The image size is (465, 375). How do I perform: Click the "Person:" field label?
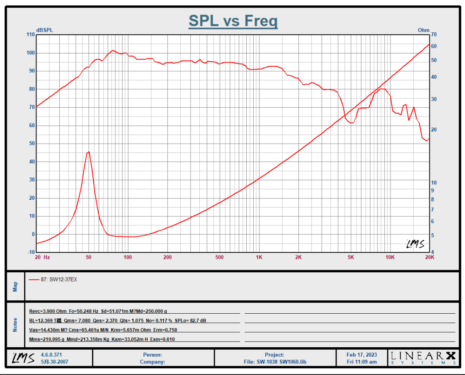(x=153, y=355)
